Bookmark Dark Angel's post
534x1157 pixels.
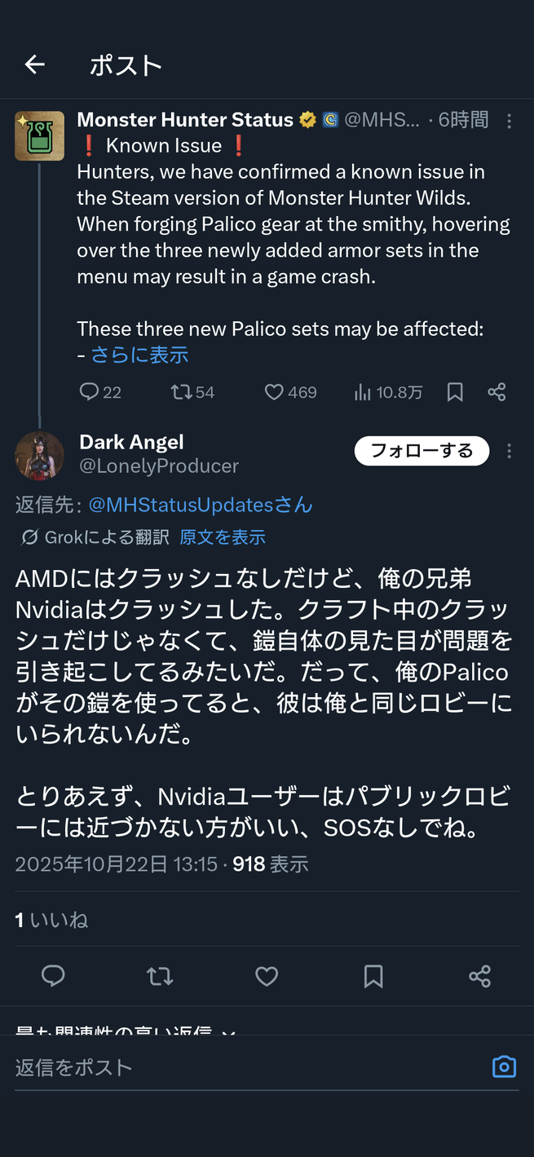point(373,975)
